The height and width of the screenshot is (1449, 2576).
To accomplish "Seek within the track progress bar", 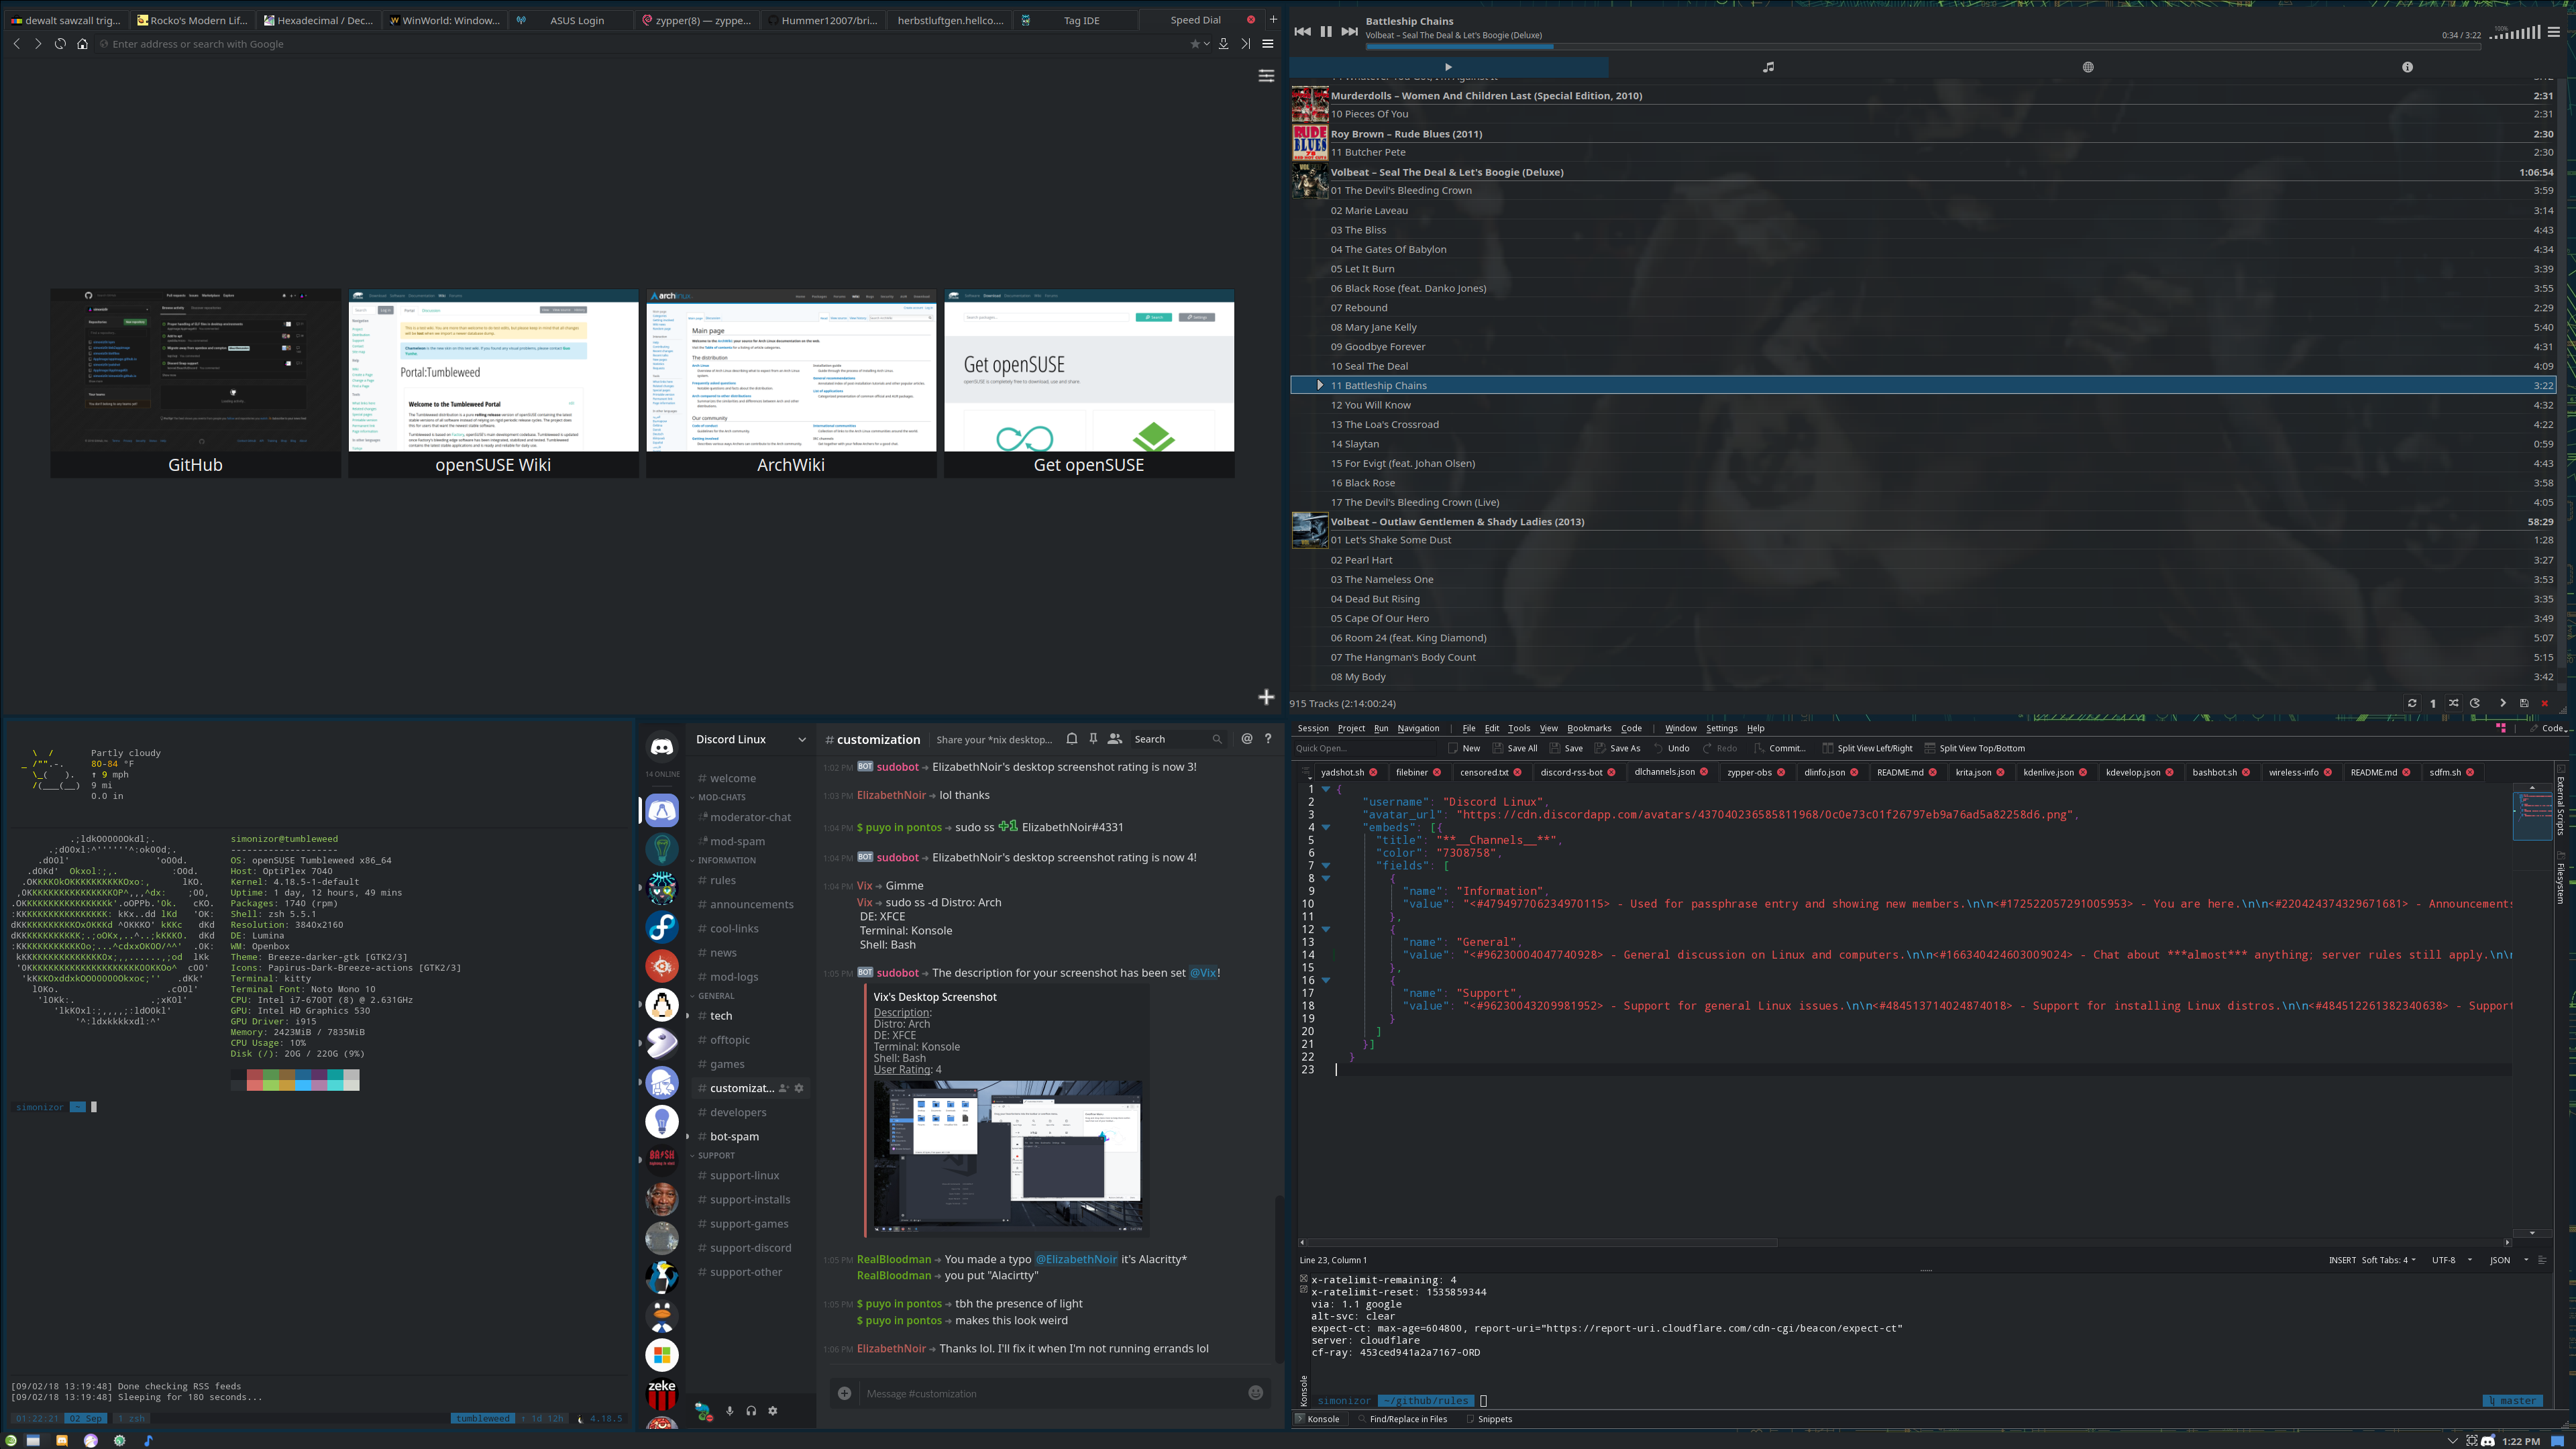I will point(1922,46).
